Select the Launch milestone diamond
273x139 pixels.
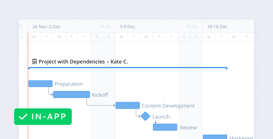click(x=145, y=116)
